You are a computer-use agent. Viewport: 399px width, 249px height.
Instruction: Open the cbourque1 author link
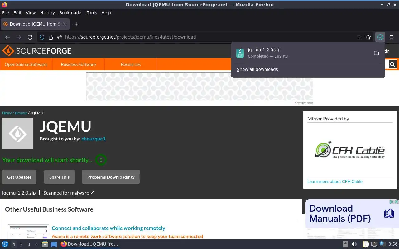[x=94, y=139]
